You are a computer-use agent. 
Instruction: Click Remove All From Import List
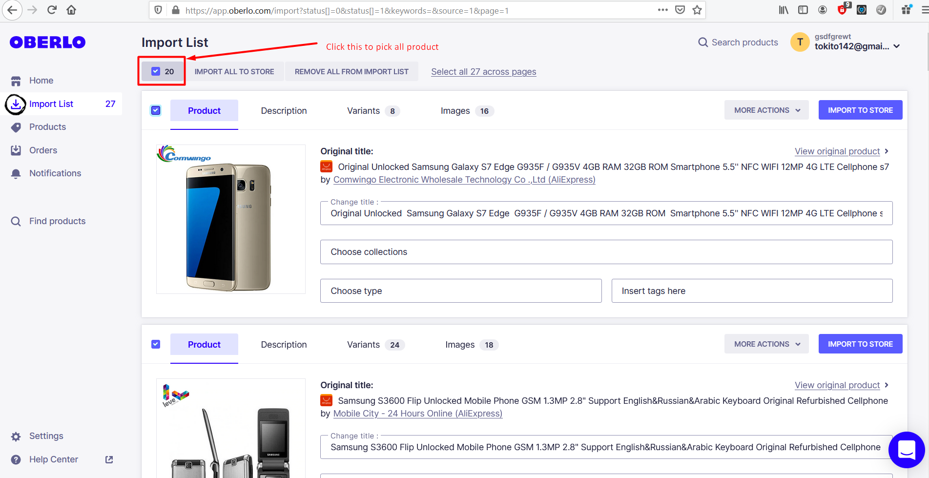pos(351,71)
